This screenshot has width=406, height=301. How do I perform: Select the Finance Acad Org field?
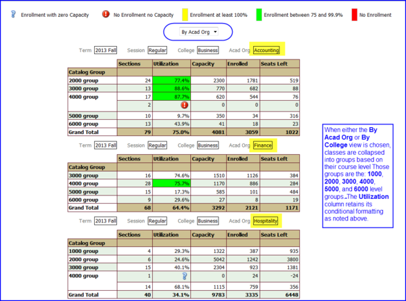tap(263, 145)
